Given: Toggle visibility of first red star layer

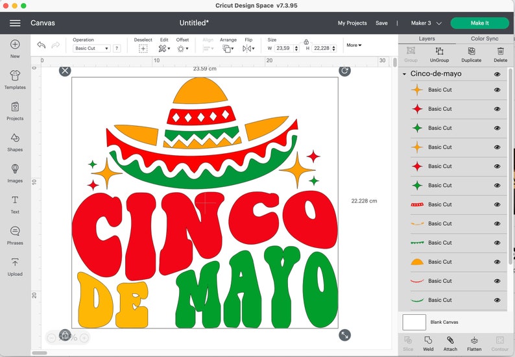Looking at the screenshot, I should 497,109.
